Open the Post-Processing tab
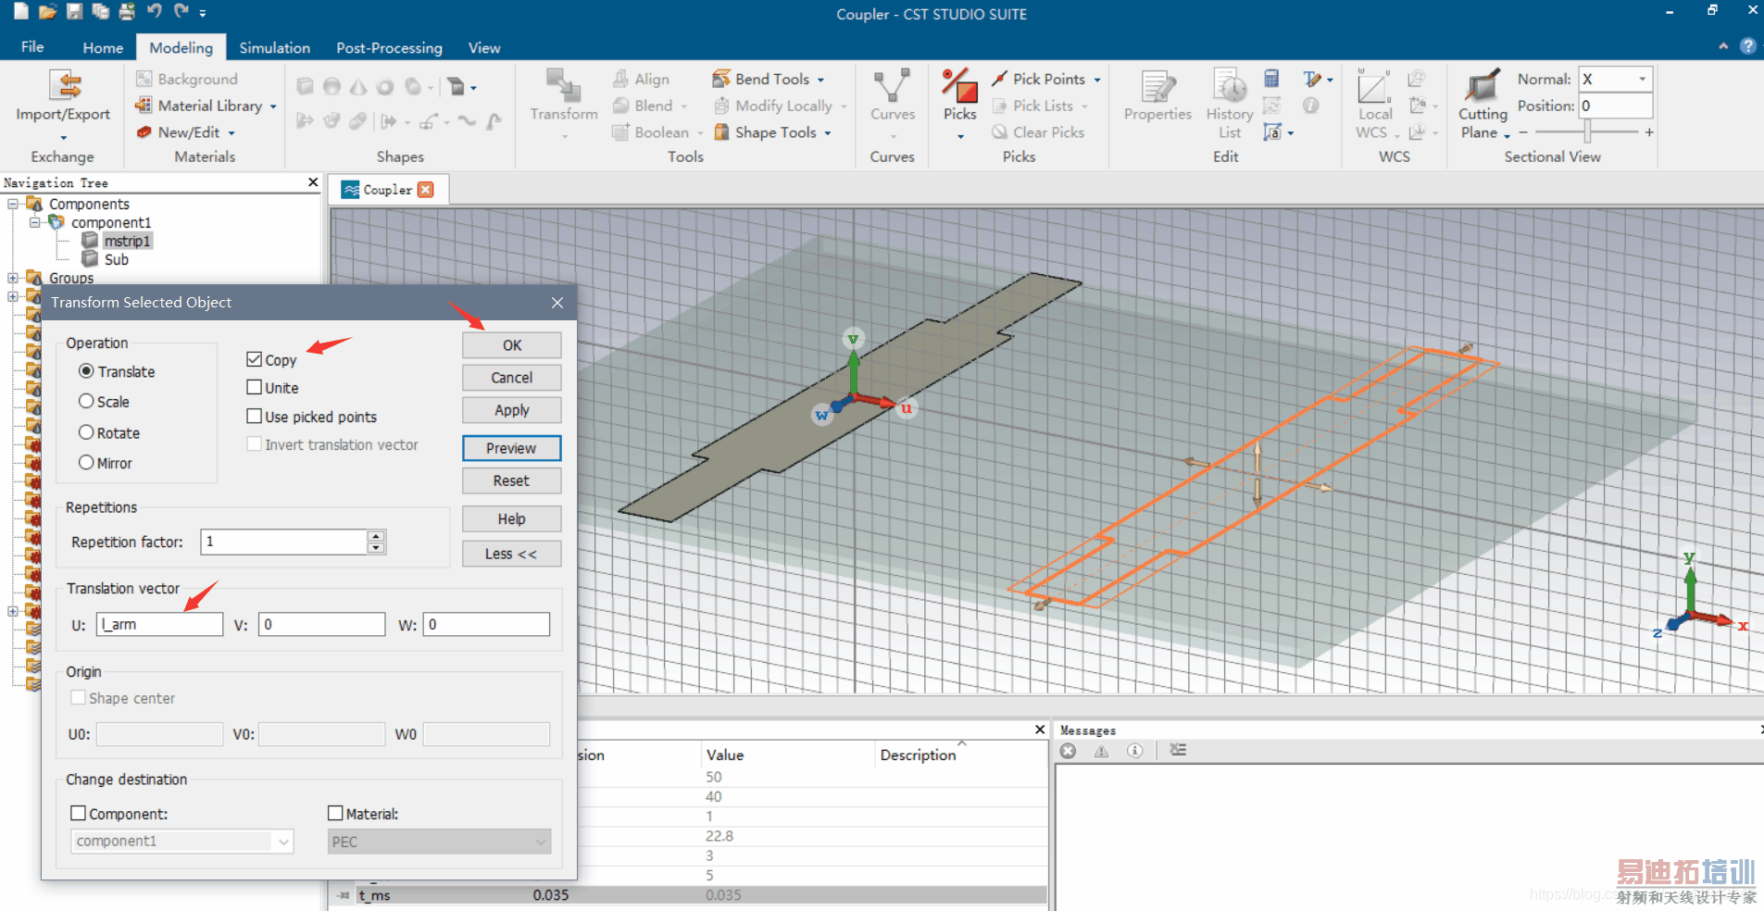Image resolution: width=1764 pixels, height=911 pixels. 389,48
